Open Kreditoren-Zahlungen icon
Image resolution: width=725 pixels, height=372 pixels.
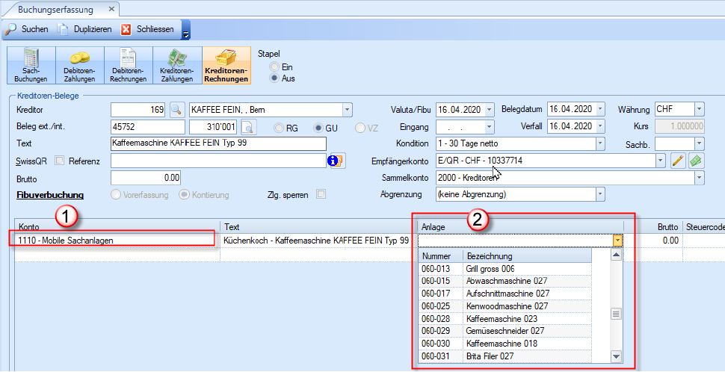click(x=177, y=65)
